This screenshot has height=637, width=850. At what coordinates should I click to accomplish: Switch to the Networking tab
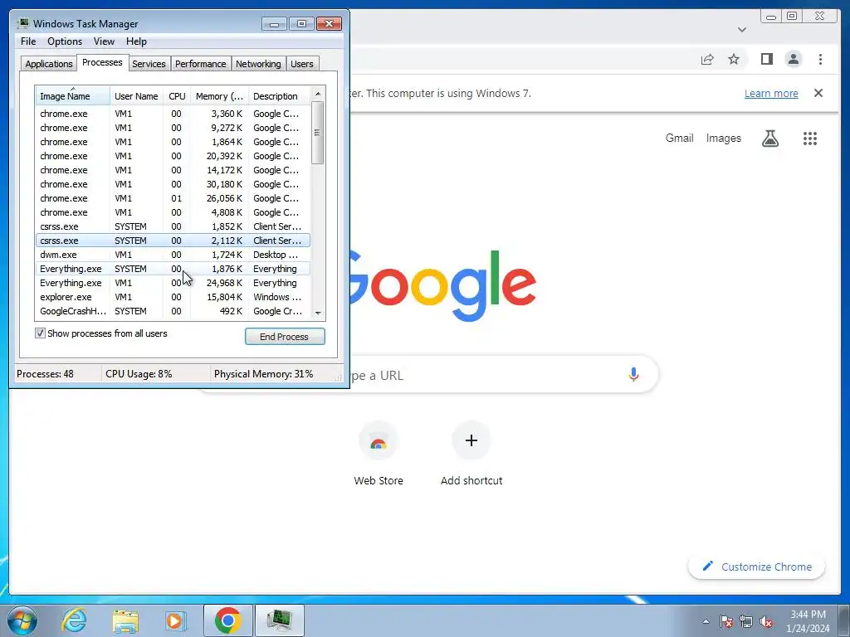(x=258, y=64)
